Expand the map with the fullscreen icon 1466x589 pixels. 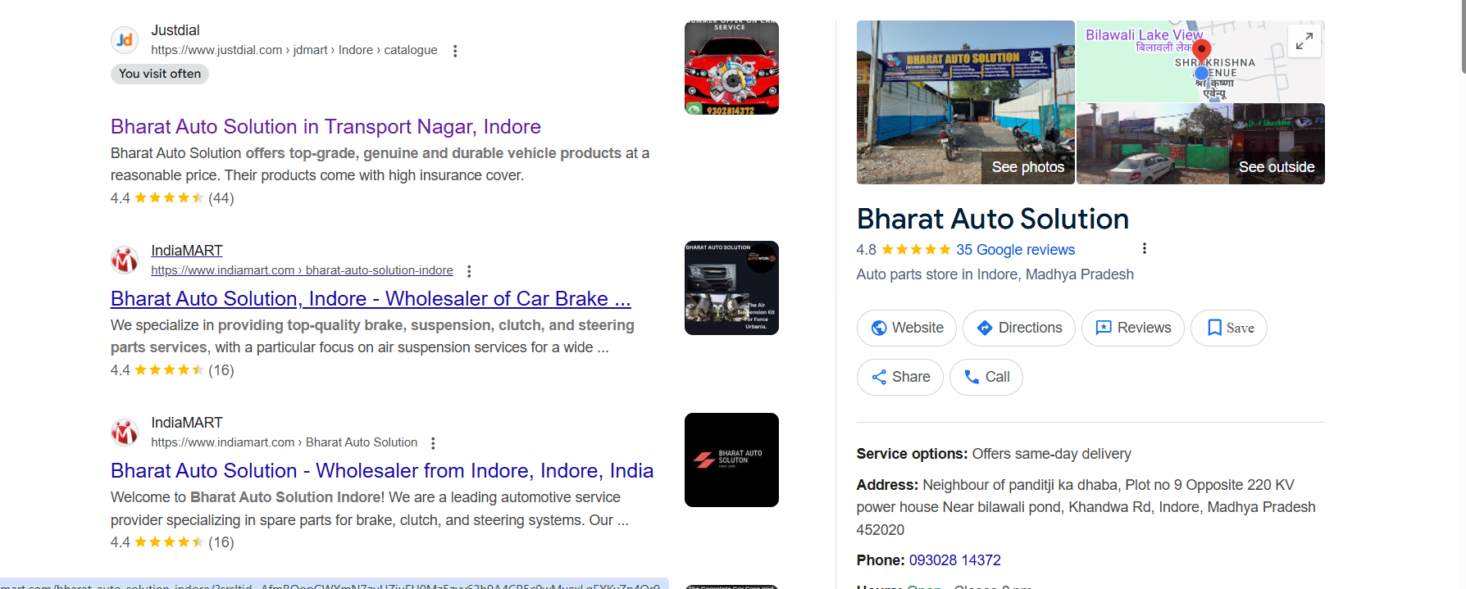[x=1304, y=41]
